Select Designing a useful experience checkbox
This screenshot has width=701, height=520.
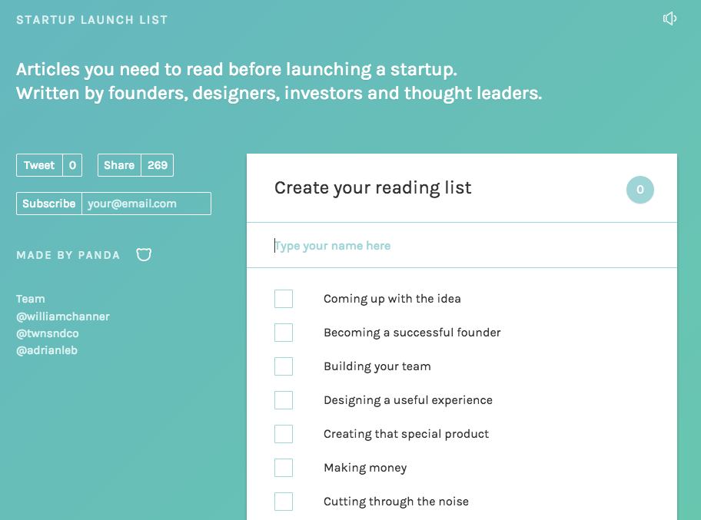[284, 400]
